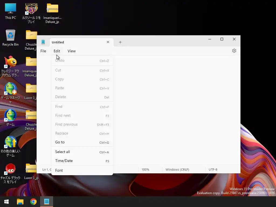Click the Copy menu entry

(x=82, y=79)
